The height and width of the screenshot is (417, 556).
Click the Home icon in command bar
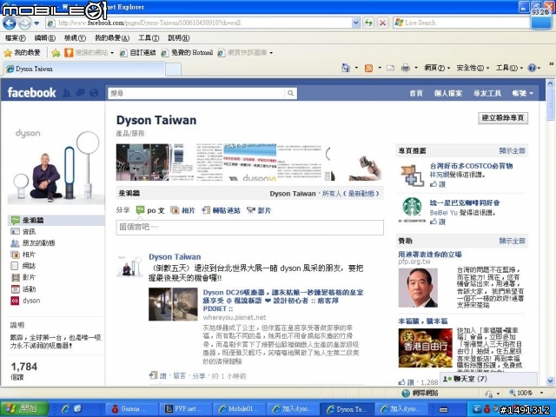tap(346, 68)
